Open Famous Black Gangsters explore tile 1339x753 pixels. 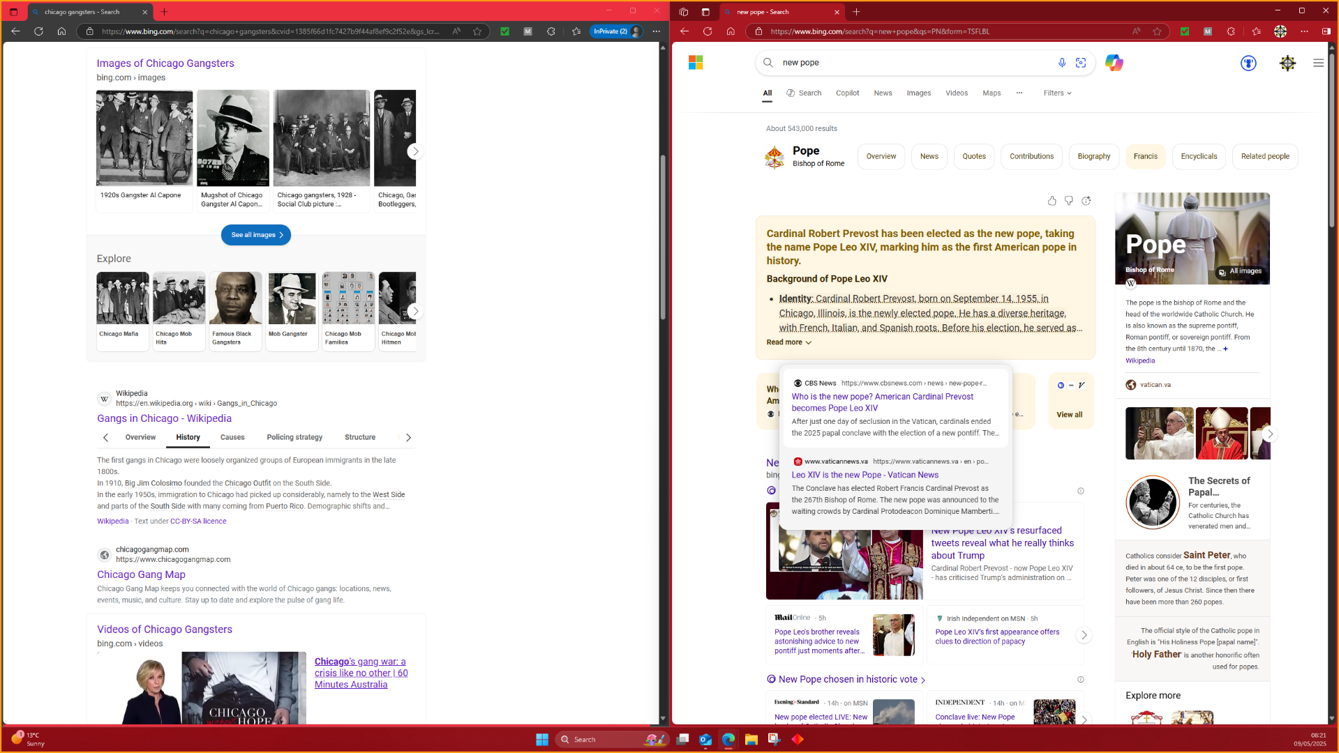235,311
